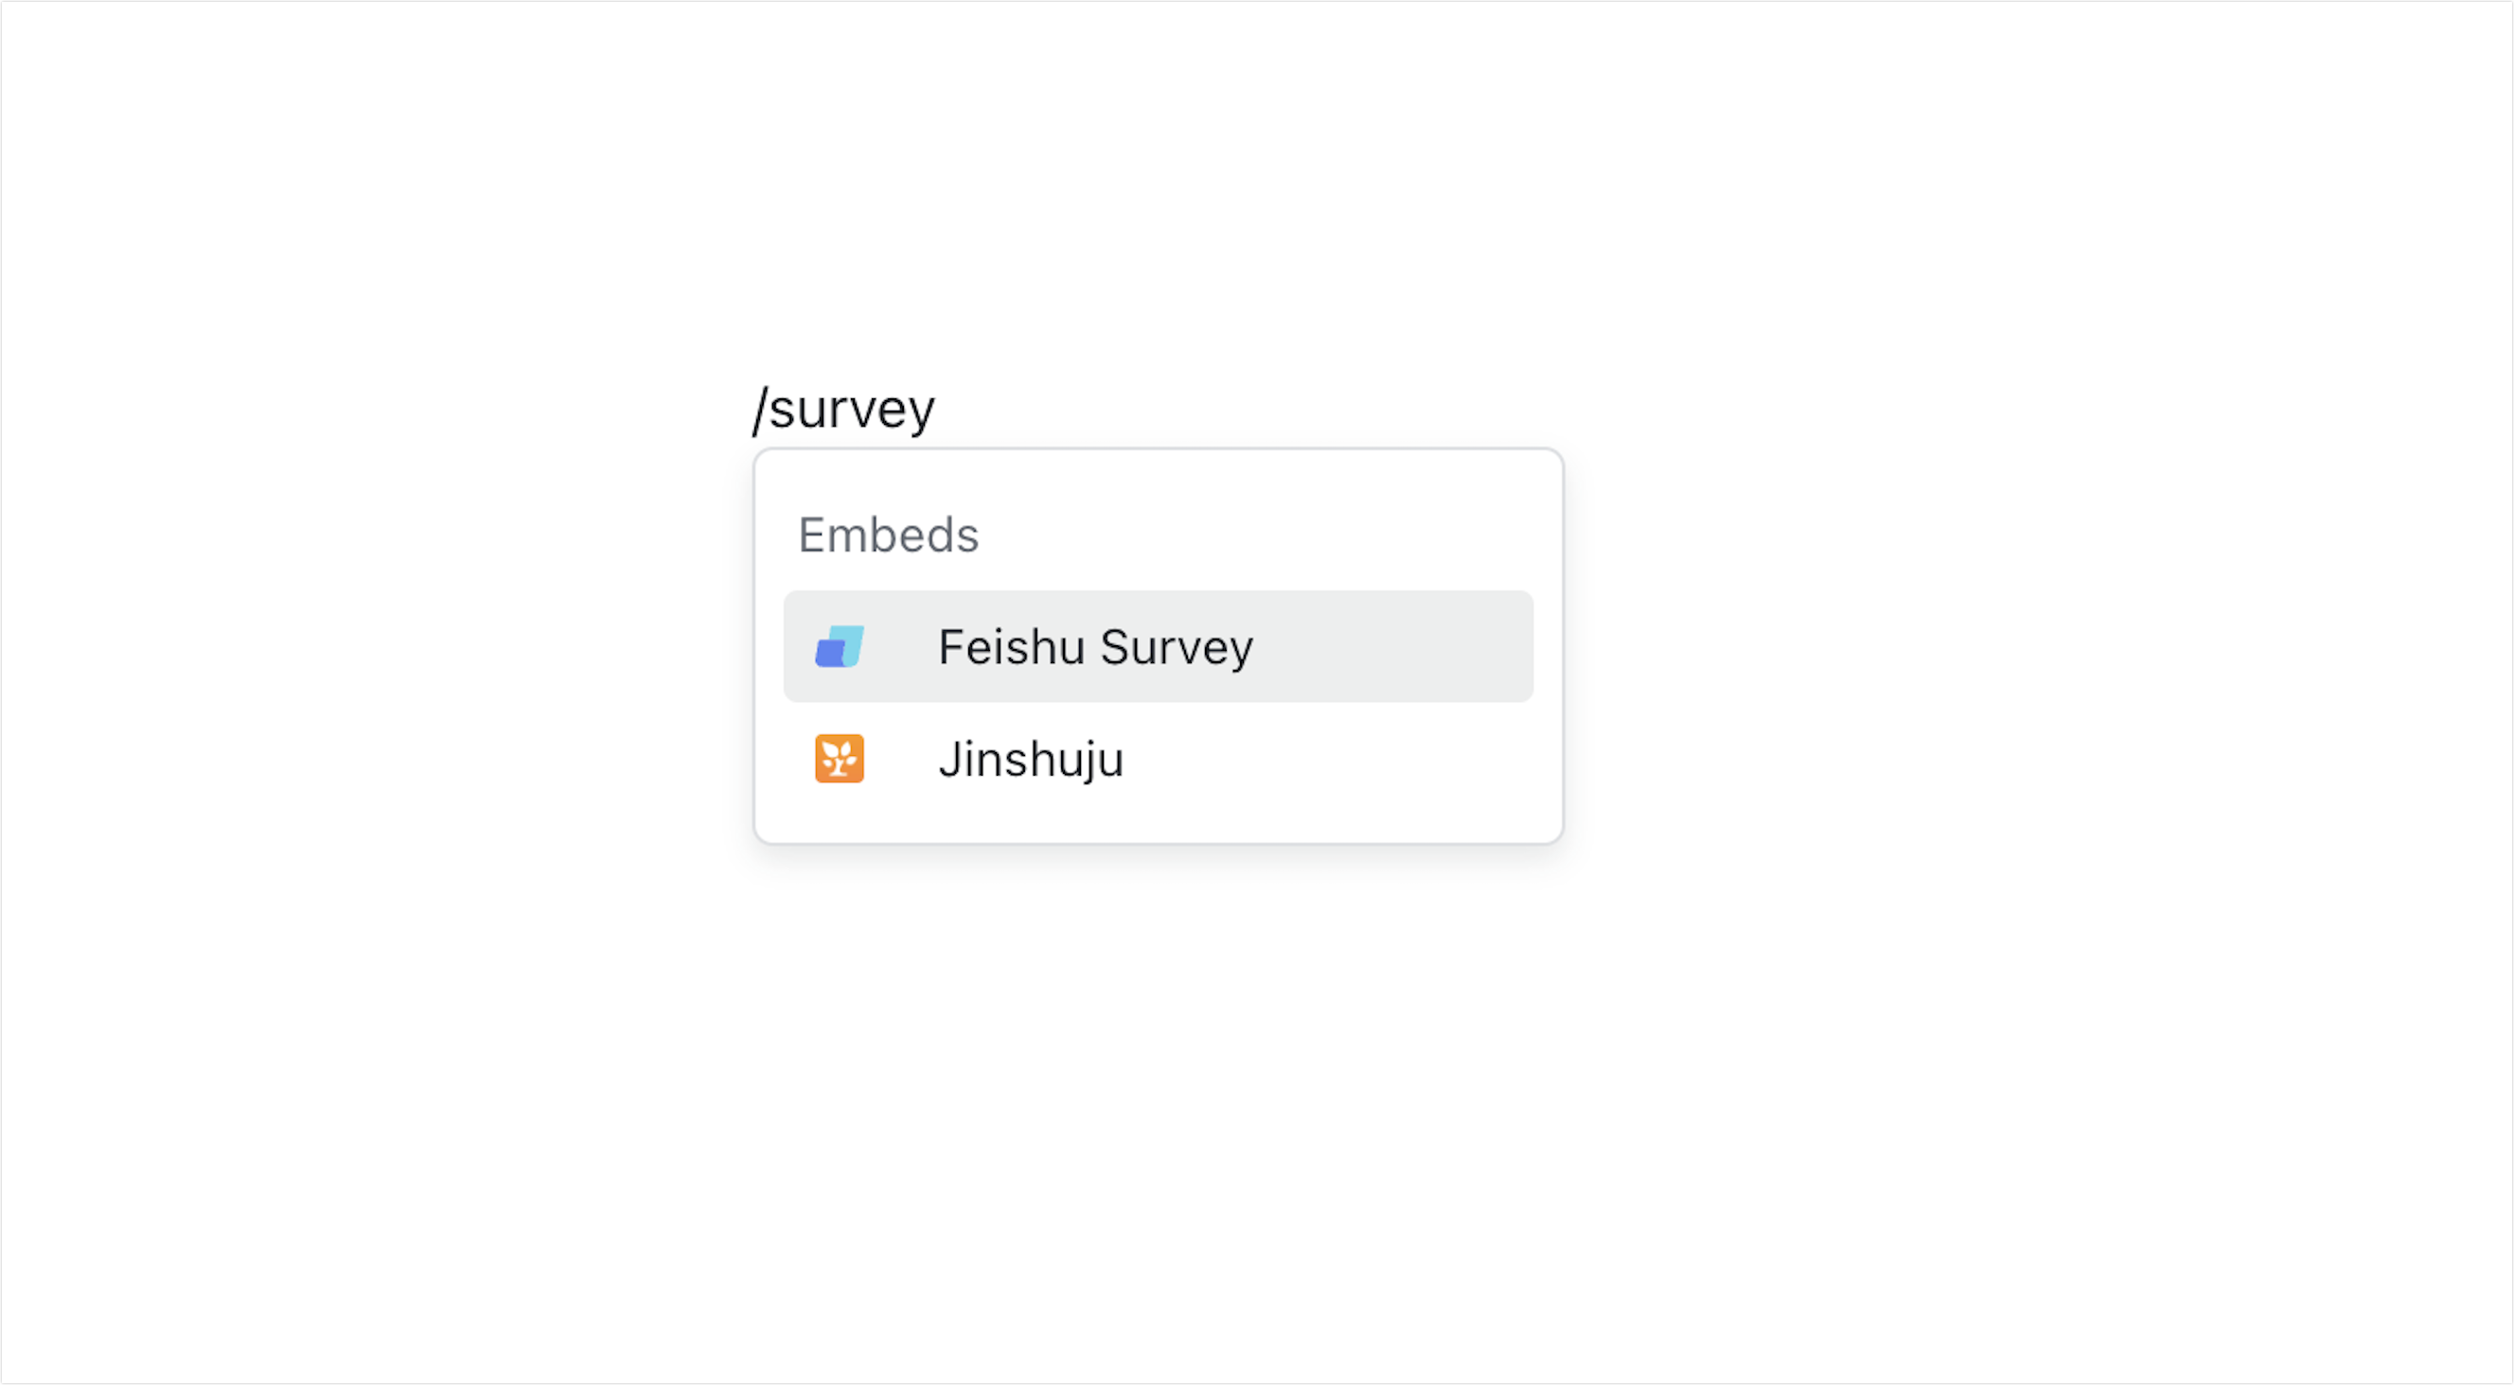2514x1385 pixels.
Task: Pick the second embed entry, Jinshuju
Action: pyautogui.click(x=1159, y=759)
